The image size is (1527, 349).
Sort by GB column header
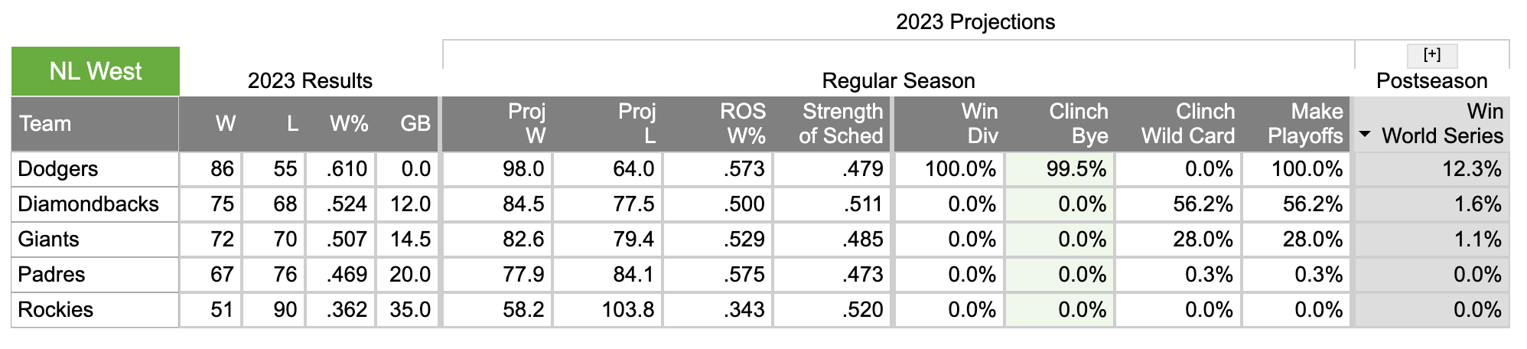pos(407,124)
